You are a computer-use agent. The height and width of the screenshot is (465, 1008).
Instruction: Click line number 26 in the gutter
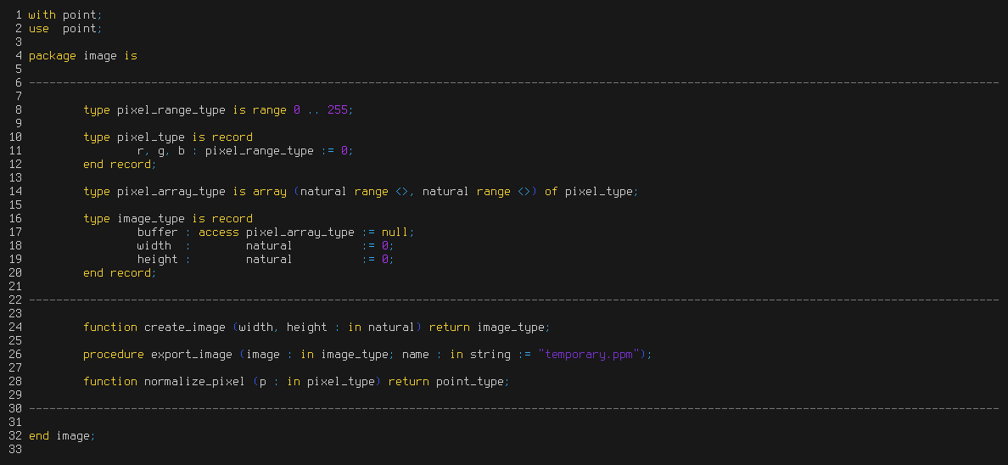coord(15,355)
